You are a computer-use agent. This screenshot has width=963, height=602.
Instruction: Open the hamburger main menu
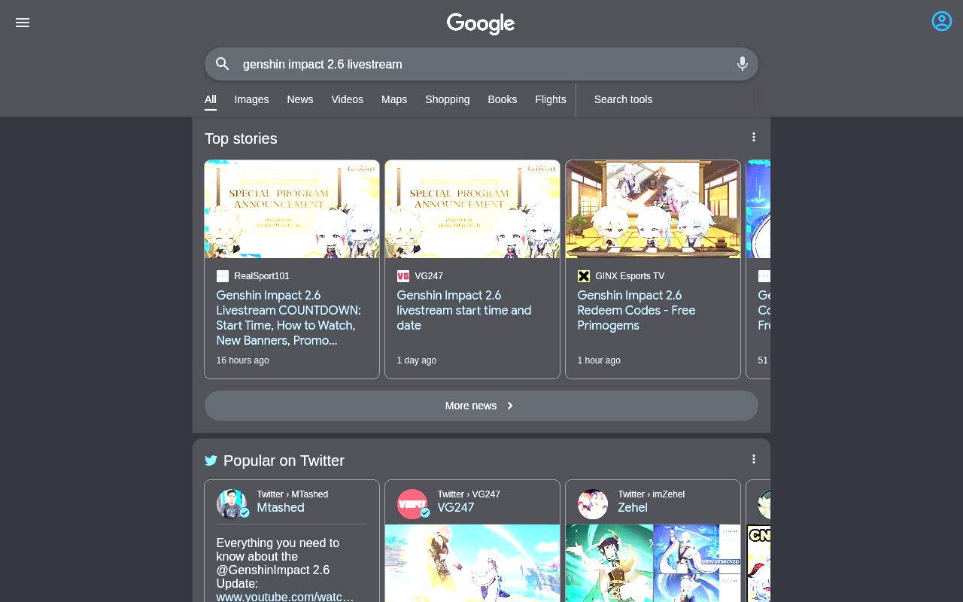point(23,23)
